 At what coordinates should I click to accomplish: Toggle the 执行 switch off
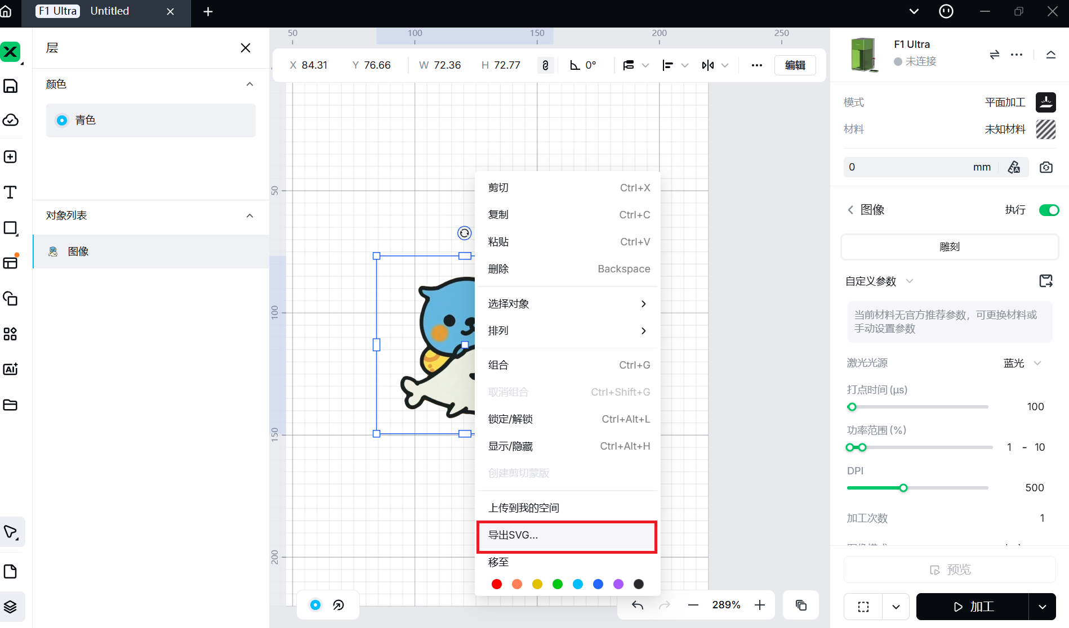tap(1049, 210)
